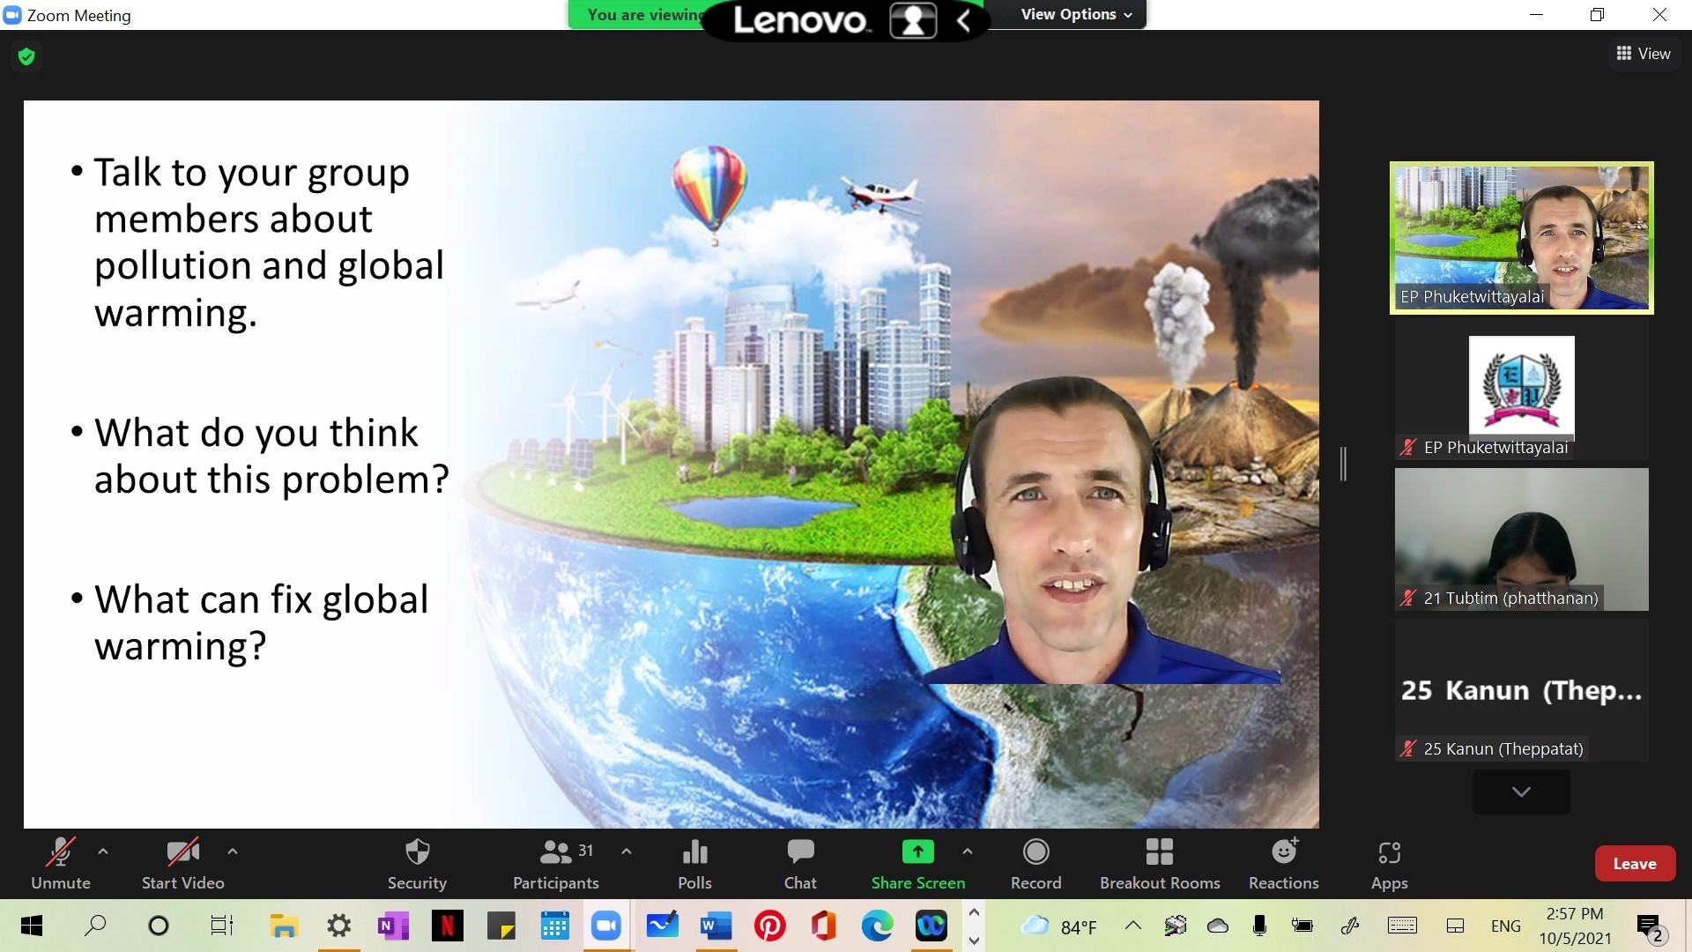Open the Windows Start menu
The height and width of the screenshot is (952, 1692).
[x=32, y=926]
